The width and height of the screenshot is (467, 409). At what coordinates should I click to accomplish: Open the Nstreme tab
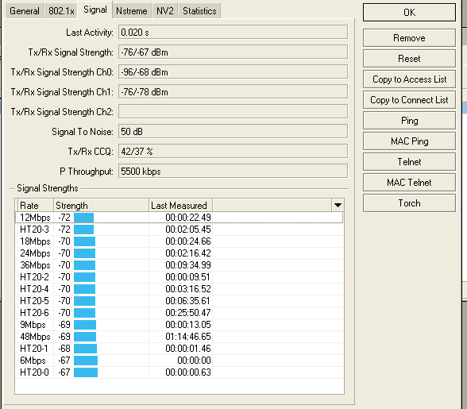click(132, 11)
